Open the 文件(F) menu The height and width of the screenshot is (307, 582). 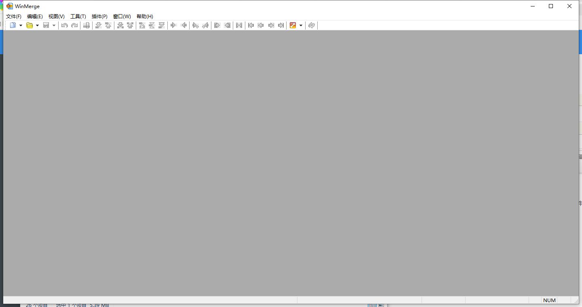tap(14, 17)
